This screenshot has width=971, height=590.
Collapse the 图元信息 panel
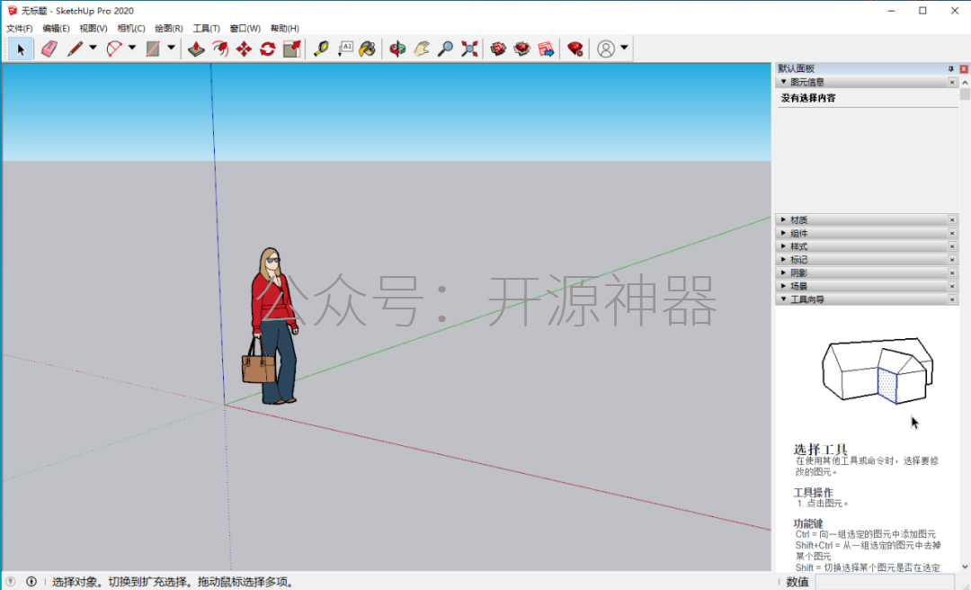[783, 82]
